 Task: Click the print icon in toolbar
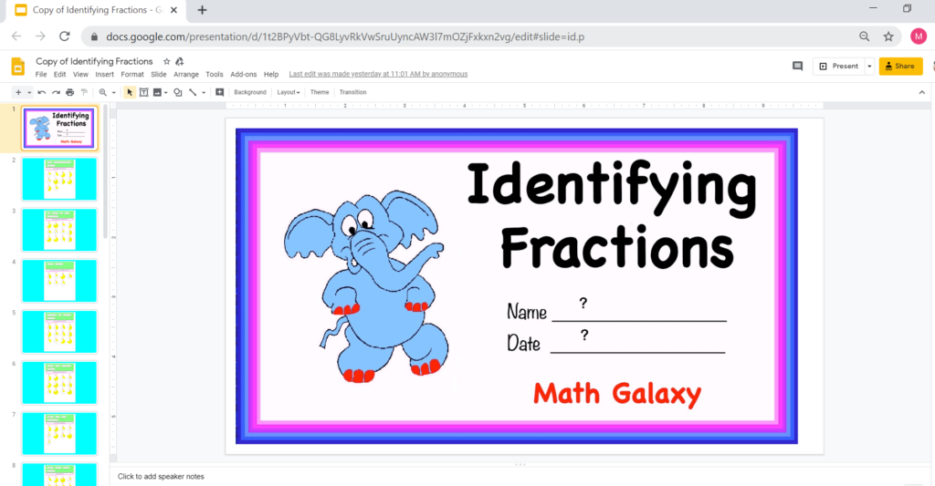coord(69,92)
